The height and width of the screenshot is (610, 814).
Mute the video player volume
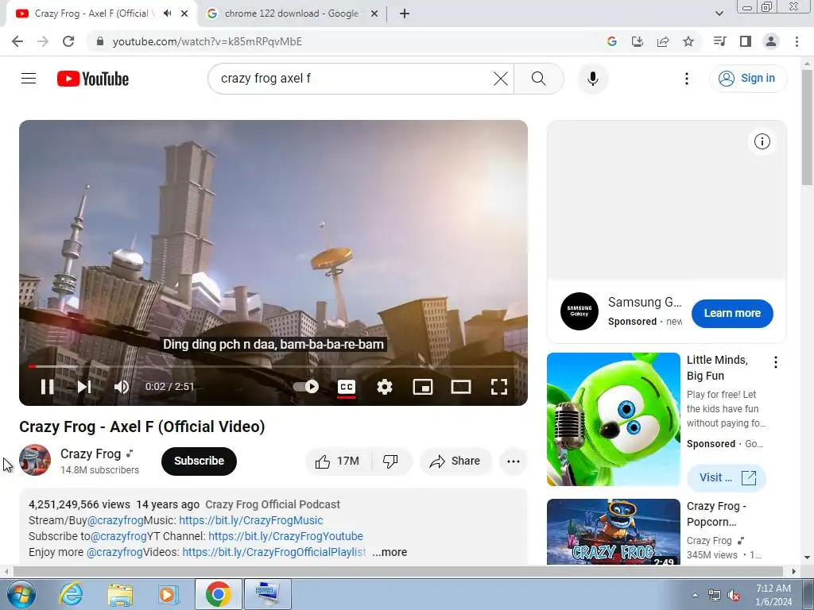coord(122,387)
